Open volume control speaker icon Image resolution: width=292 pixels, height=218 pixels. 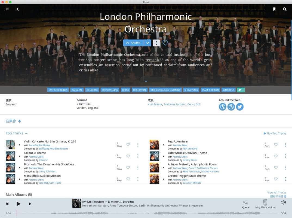coord(283,202)
